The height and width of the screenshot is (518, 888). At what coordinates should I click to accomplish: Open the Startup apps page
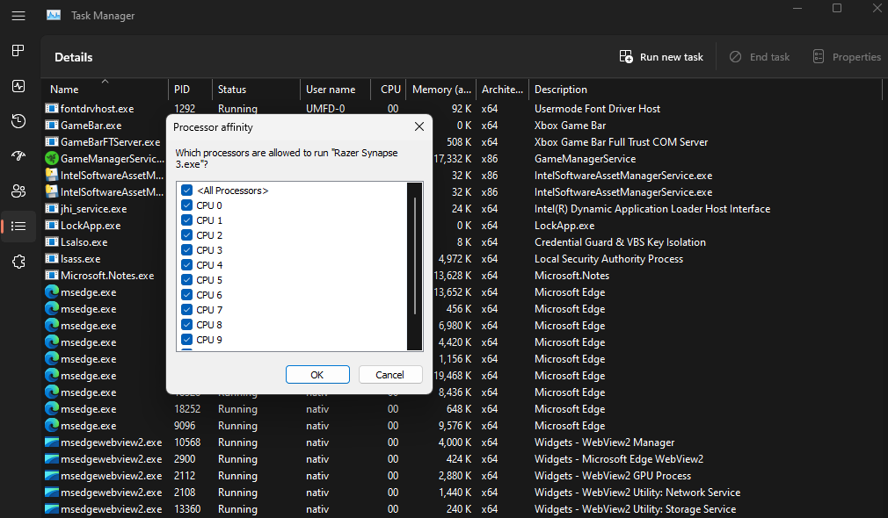18,156
